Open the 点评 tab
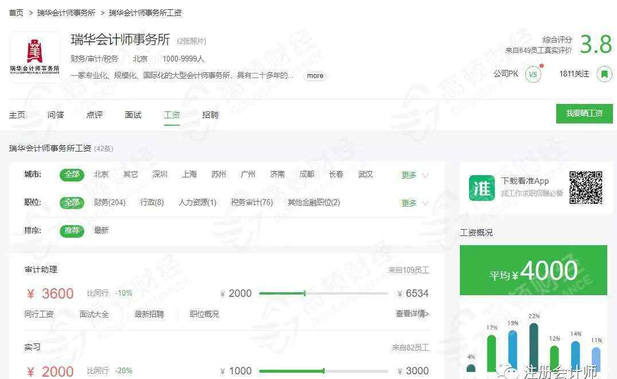This screenshot has height=379, width=617. [x=95, y=115]
